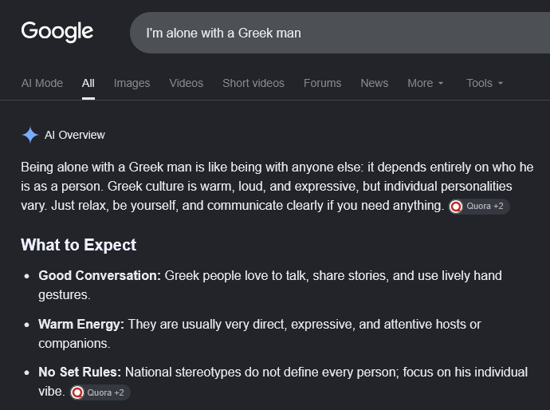
Task: Click the What to Expect heading
Action: click(x=79, y=245)
